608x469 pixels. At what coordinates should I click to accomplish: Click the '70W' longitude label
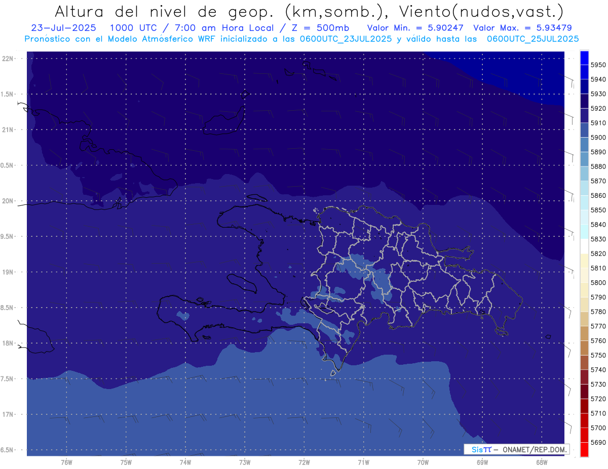pos(423,462)
